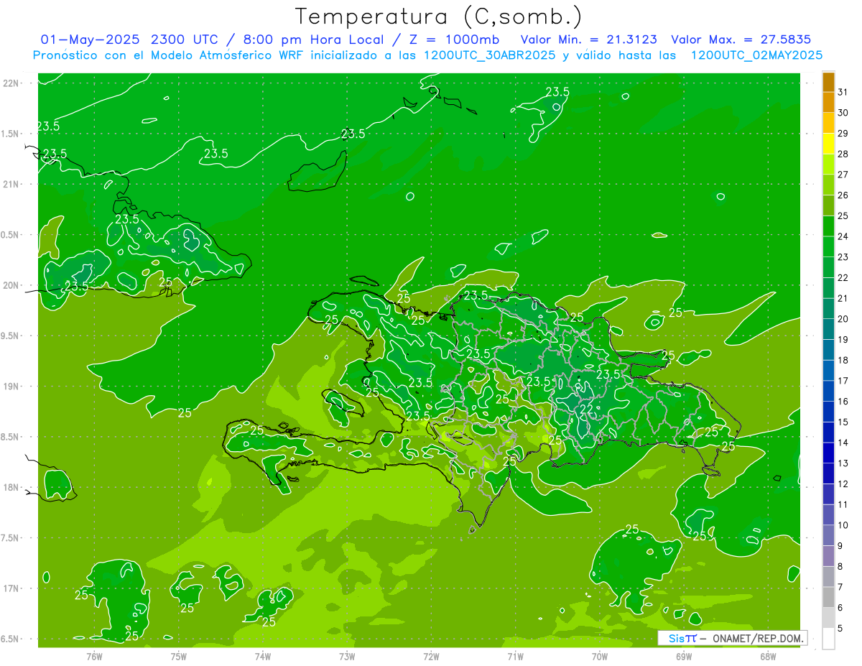This screenshot has height=666, width=862.
Task: Click the legend scale label 20
Action: click(843, 319)
